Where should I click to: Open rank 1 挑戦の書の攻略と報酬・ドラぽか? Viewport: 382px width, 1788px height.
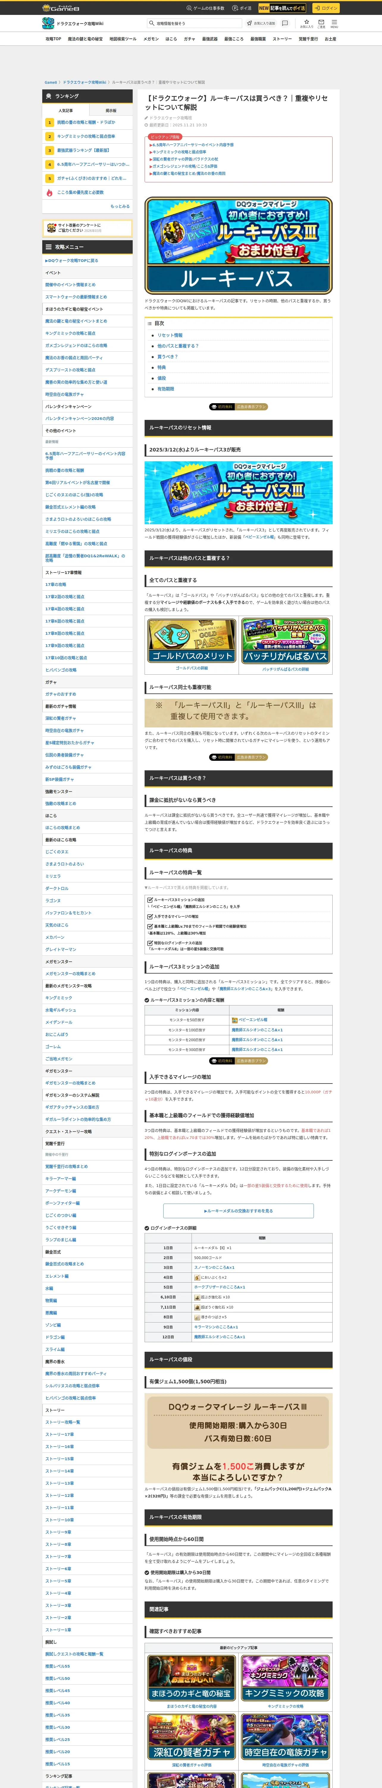[87, 122]
